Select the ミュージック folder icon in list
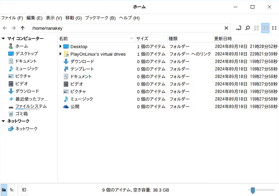This screenshot has width=279, height=196. [x=66, y=99]
